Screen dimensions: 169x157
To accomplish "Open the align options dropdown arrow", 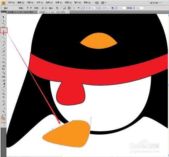I will point(71,8).
